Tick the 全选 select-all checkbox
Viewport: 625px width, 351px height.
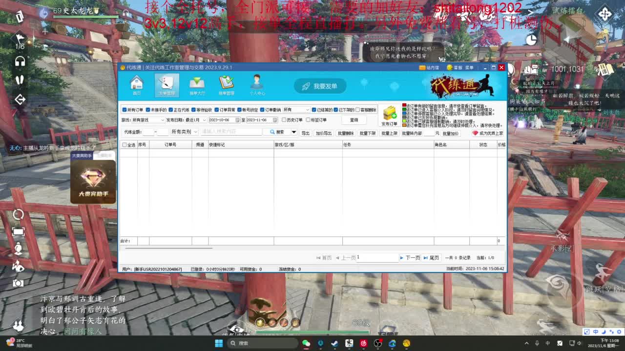click(x=125, y=145)
